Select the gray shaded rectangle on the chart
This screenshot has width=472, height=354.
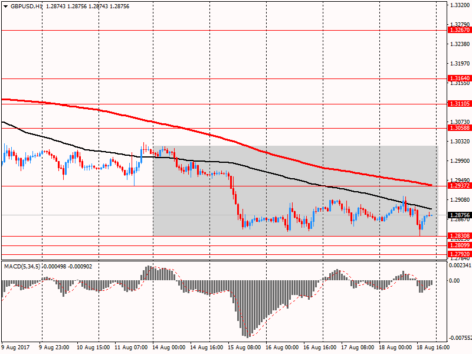pyautogui.click(x=296, y=191)
